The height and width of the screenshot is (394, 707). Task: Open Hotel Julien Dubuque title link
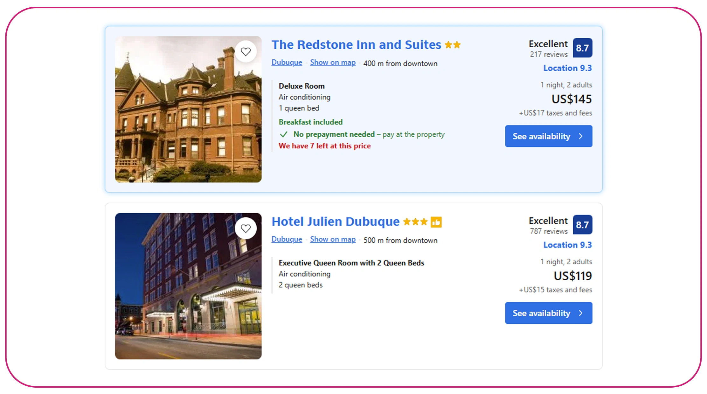336,222
